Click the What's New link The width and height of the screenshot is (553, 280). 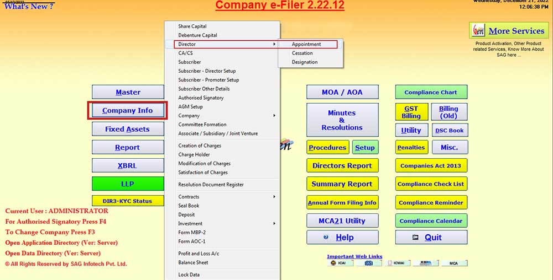tap(29, 7)
